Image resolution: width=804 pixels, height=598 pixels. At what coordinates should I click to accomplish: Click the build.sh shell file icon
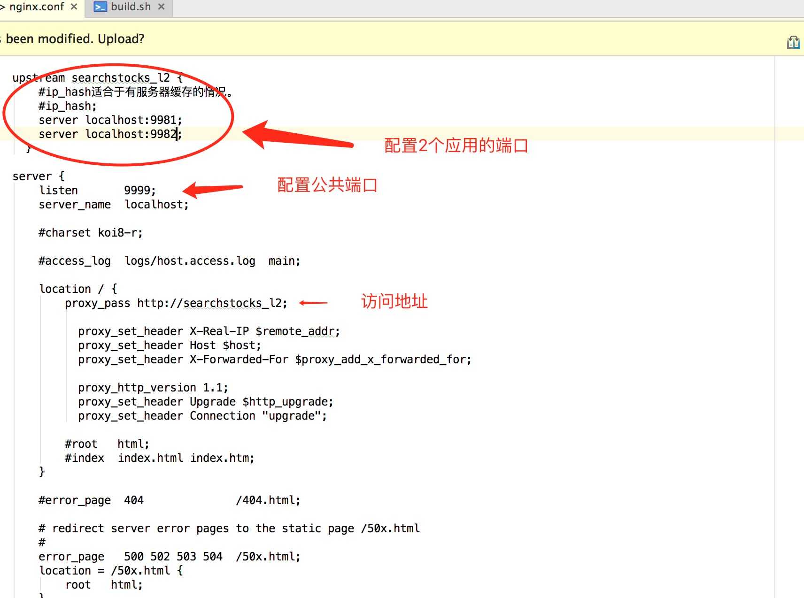pyautogui.click(x=100, y=7)
